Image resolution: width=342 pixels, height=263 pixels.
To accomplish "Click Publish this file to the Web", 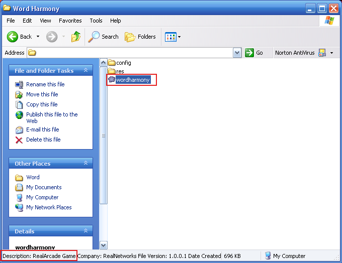I will (x=52, y=117).
